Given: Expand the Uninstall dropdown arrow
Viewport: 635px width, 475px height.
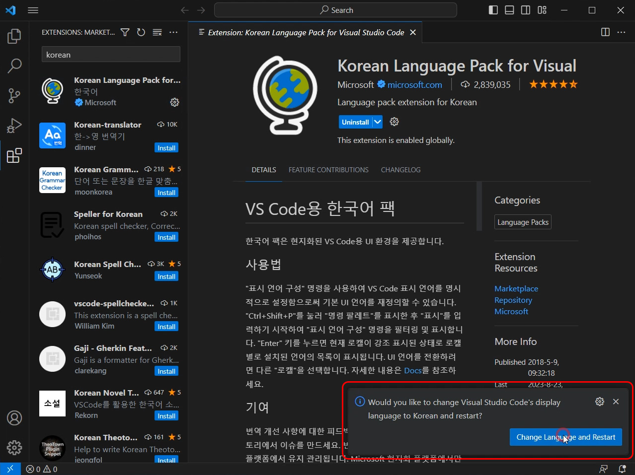Looking at the screenshot, I should [378, 122].
